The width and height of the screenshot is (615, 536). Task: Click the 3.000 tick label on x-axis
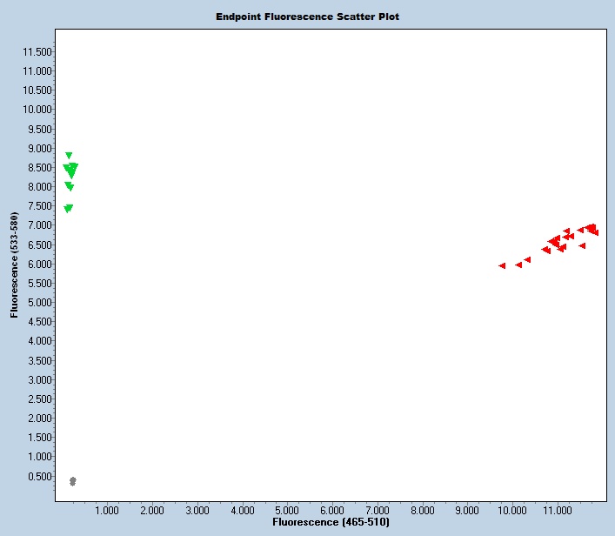(197, 510)
